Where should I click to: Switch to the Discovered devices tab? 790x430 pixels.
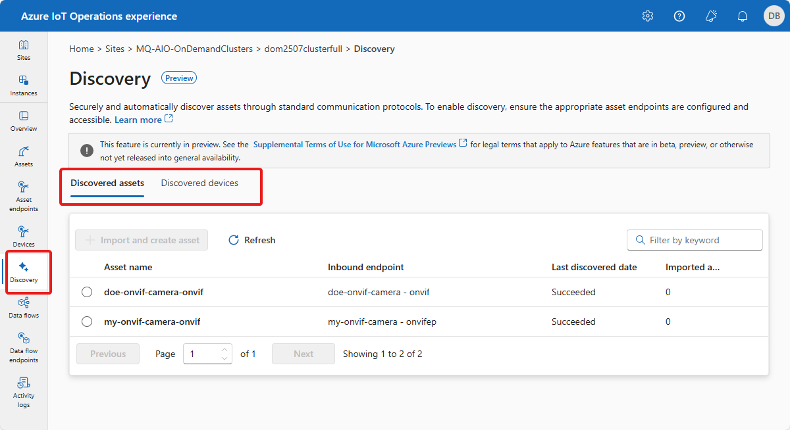coord(199,183)
